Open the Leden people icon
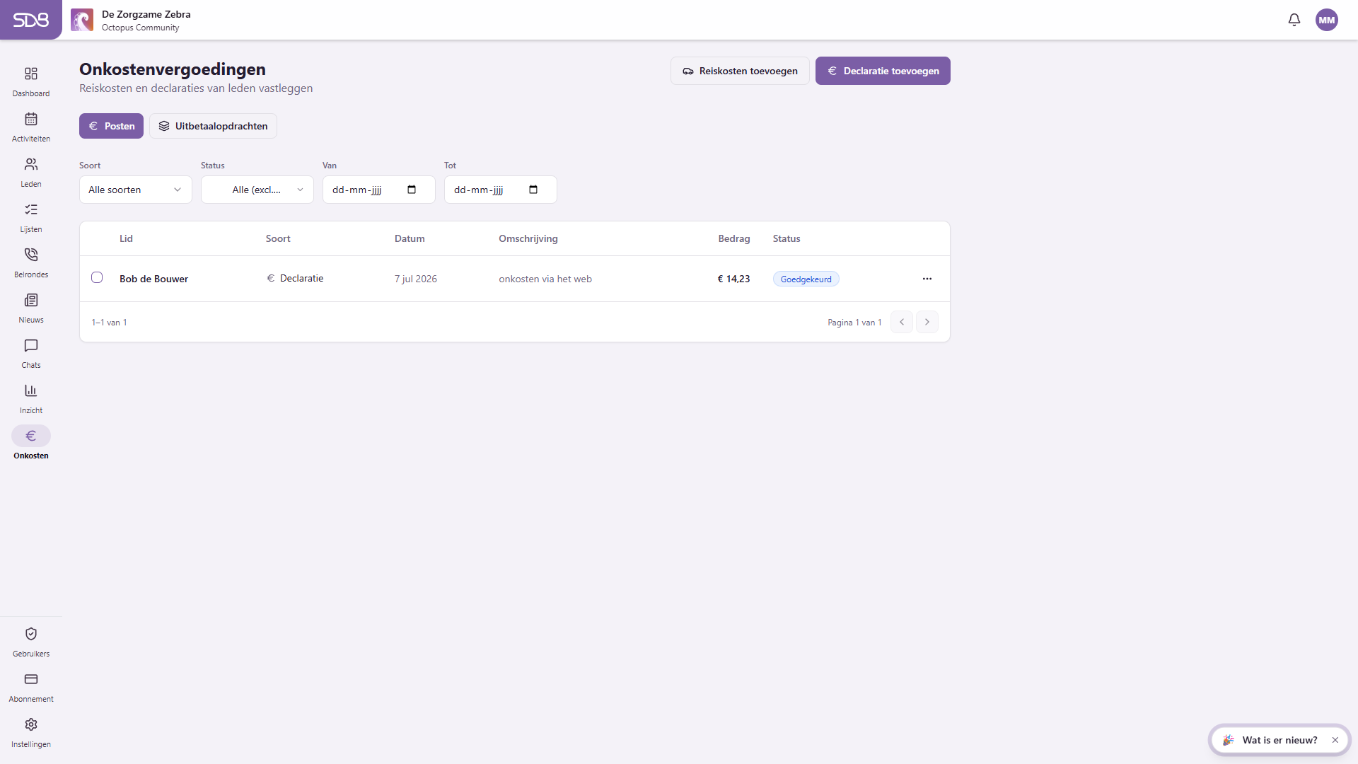Screen dimensions: 1358x764 (31, 164)
